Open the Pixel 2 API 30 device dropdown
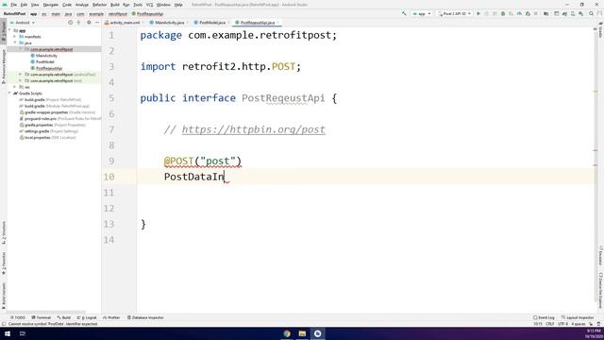604x340 pixels. click(455, 13)
